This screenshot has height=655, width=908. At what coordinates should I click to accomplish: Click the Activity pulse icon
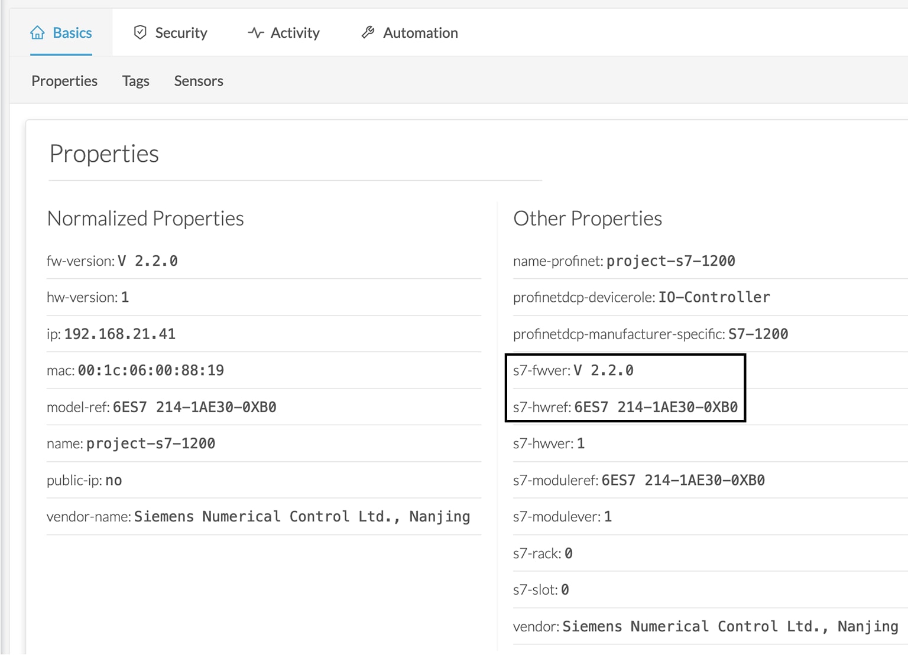coord(255,32)
